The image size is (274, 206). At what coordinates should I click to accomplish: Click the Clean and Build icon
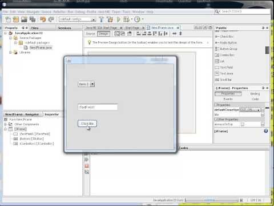pyautogui.click(x=110, y=19)
